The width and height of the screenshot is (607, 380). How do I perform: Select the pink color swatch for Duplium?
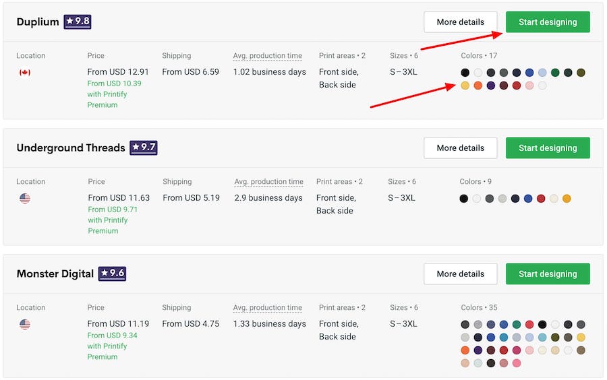[x=529, y=86]
